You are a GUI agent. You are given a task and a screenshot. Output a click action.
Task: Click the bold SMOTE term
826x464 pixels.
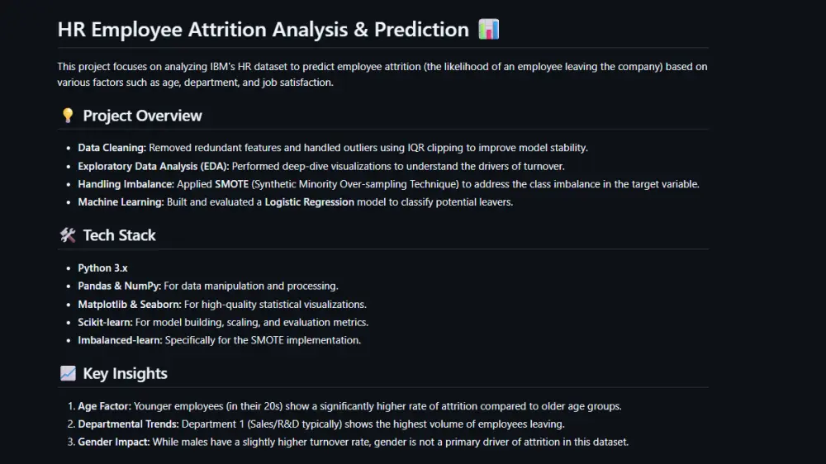[230, 184]
